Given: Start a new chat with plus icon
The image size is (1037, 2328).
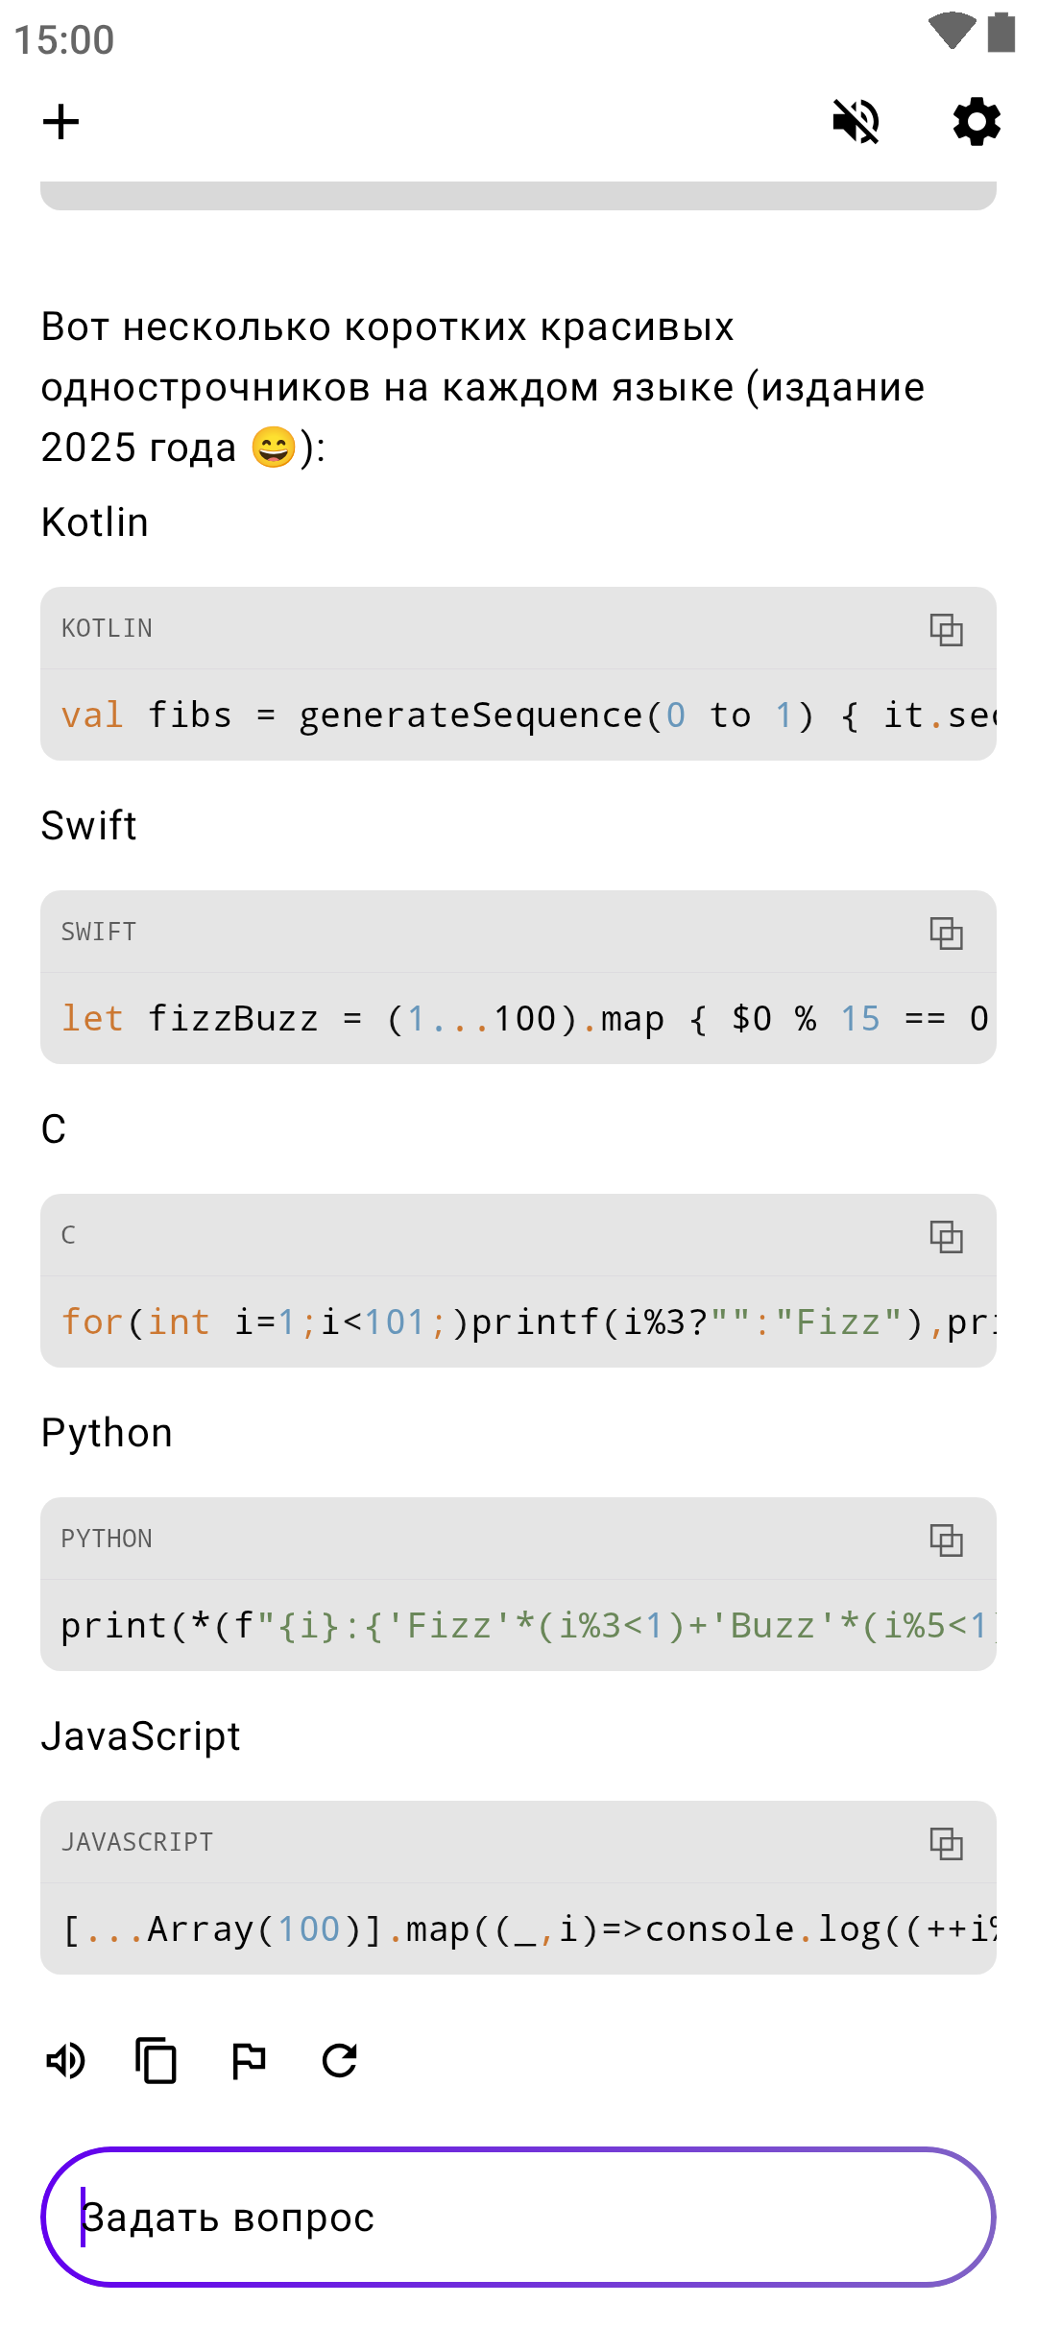Looking at the screenshot, I should point(61,122).
